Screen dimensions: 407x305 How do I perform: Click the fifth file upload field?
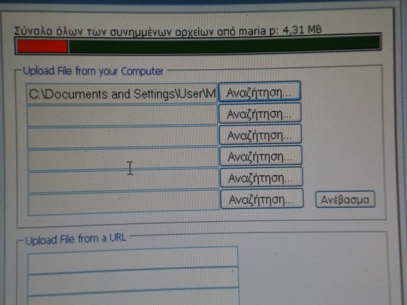(124, 181)
